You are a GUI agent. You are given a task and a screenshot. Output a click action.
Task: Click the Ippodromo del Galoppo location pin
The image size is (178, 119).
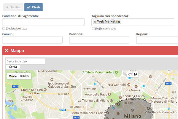click(52, 79)
